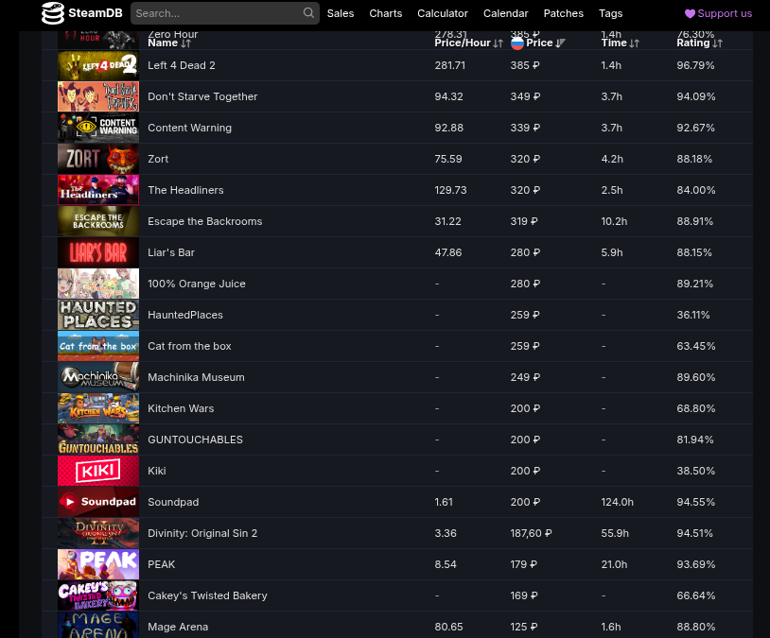Open the Machinika Museum thumbnail

click(x=98, y=377)
